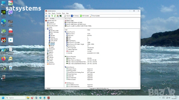Click the Compute Shader checkbox row
The image size is (179, 100).
click(79, 69)
